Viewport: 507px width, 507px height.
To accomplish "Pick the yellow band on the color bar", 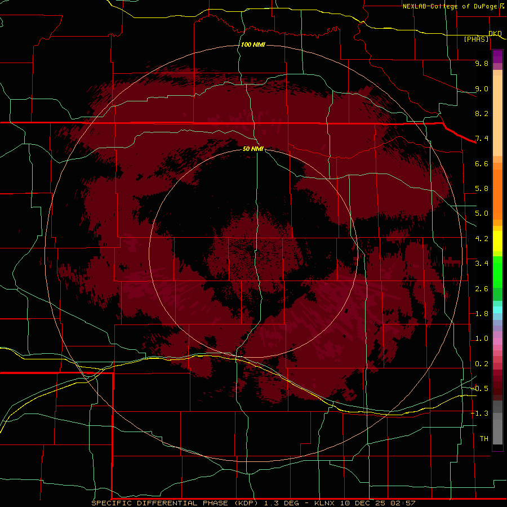I will coord(497,241).
